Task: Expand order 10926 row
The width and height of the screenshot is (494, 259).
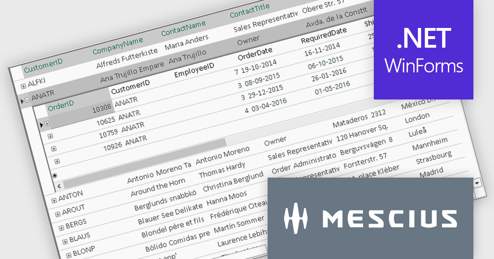Action: point(57,162)
